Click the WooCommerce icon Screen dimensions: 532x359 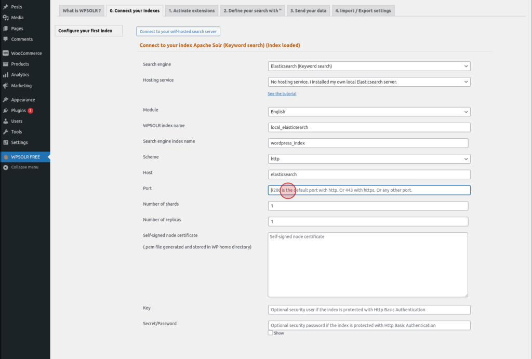[5, 54]
